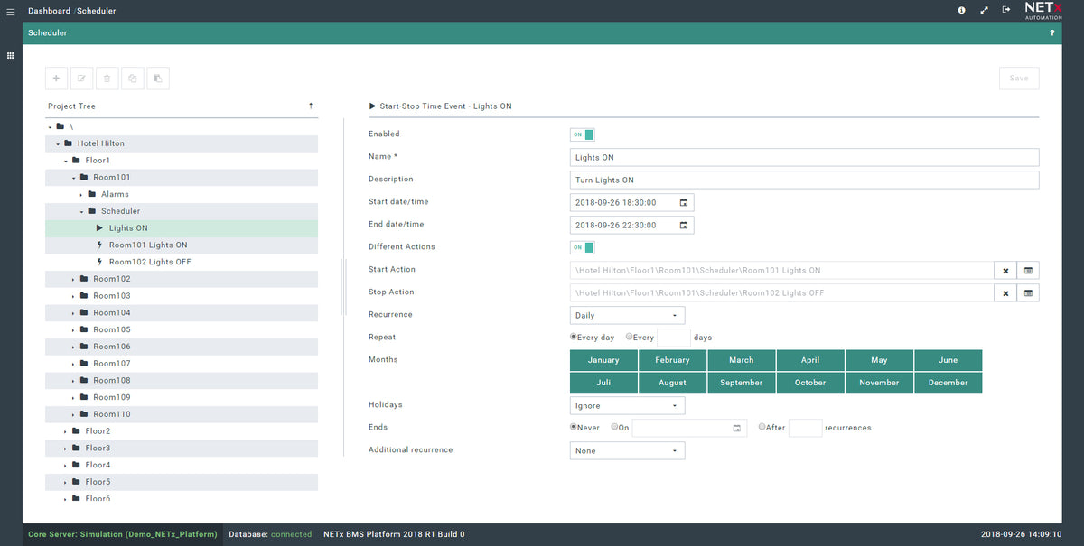The height and width of the screenshot is (546, 1084).
Task: Open the Recurrence Daily dropdown
Action: [627, 315]
